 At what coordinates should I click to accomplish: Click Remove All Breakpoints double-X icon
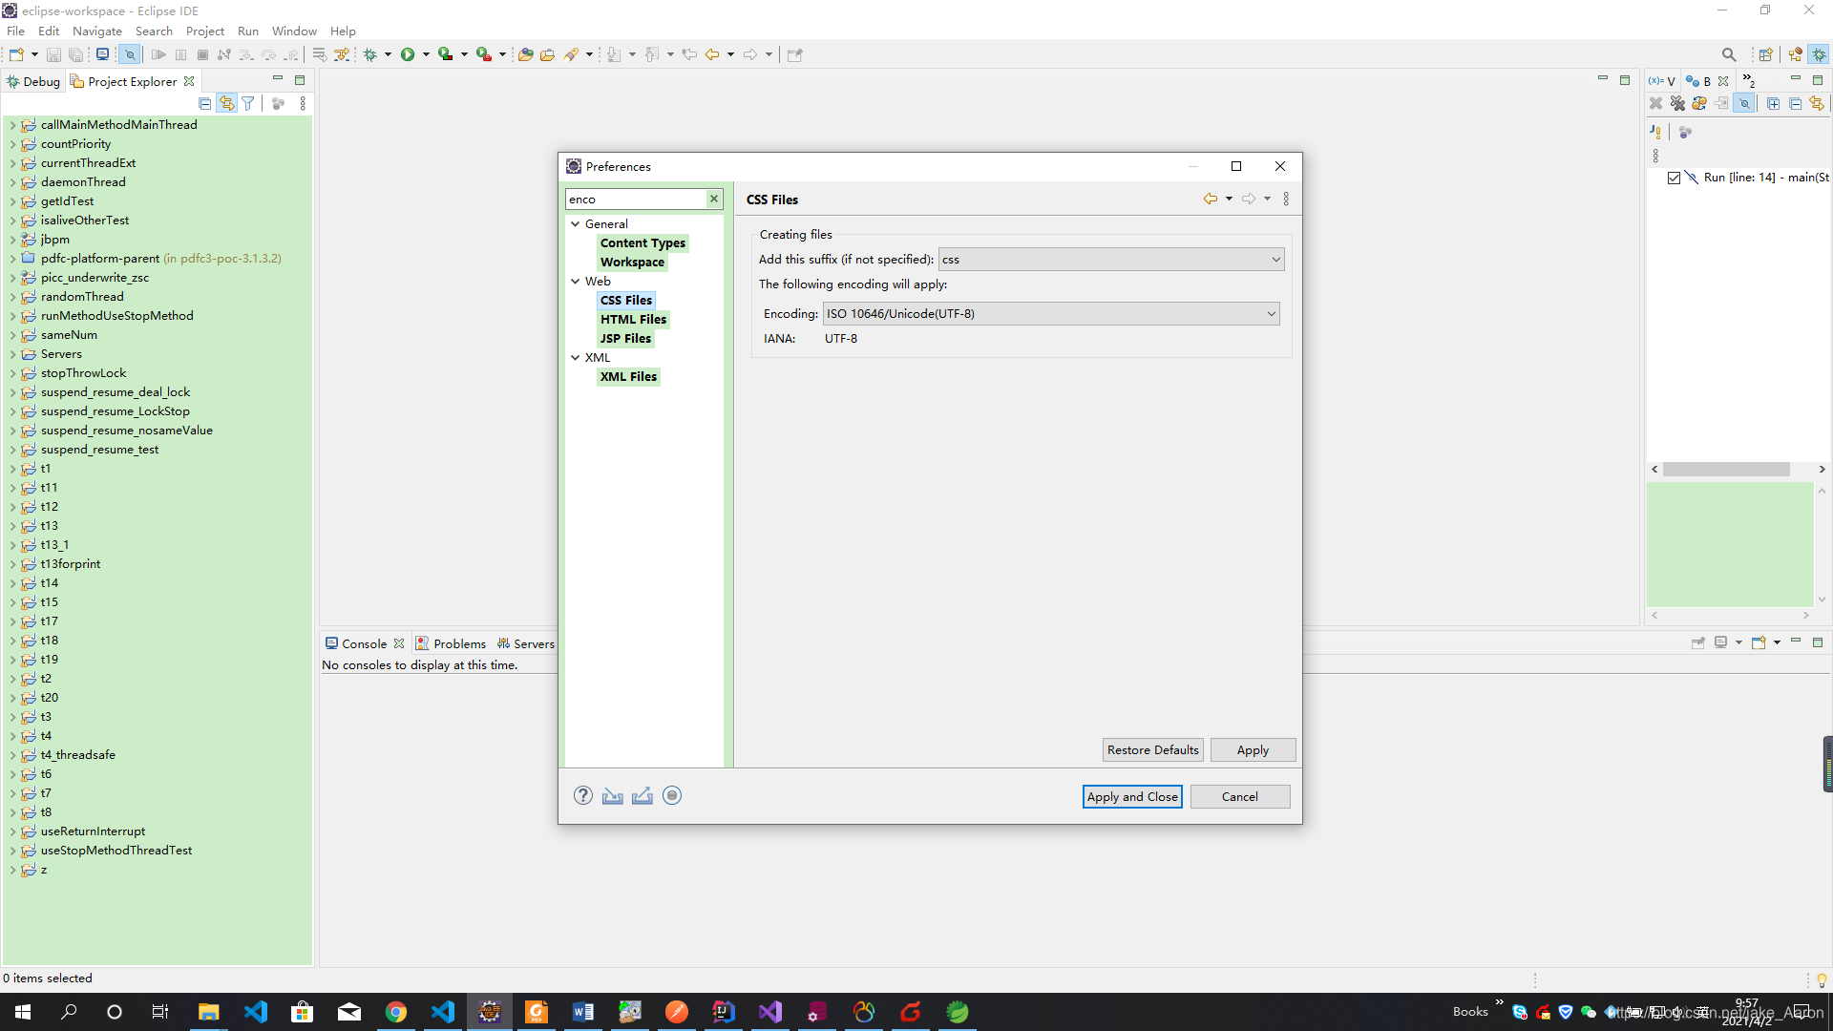[1677, 103]
